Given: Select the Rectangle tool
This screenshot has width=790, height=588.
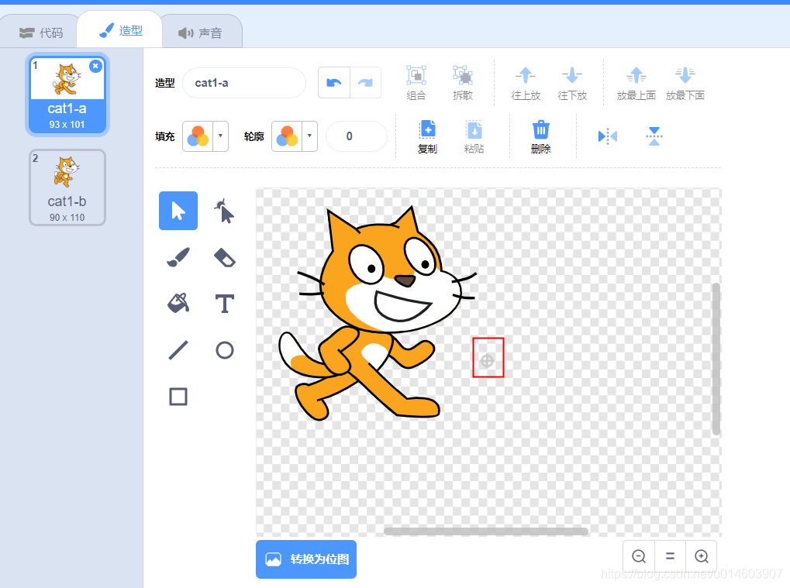Looking at the screenshot, I should (178, 396).
